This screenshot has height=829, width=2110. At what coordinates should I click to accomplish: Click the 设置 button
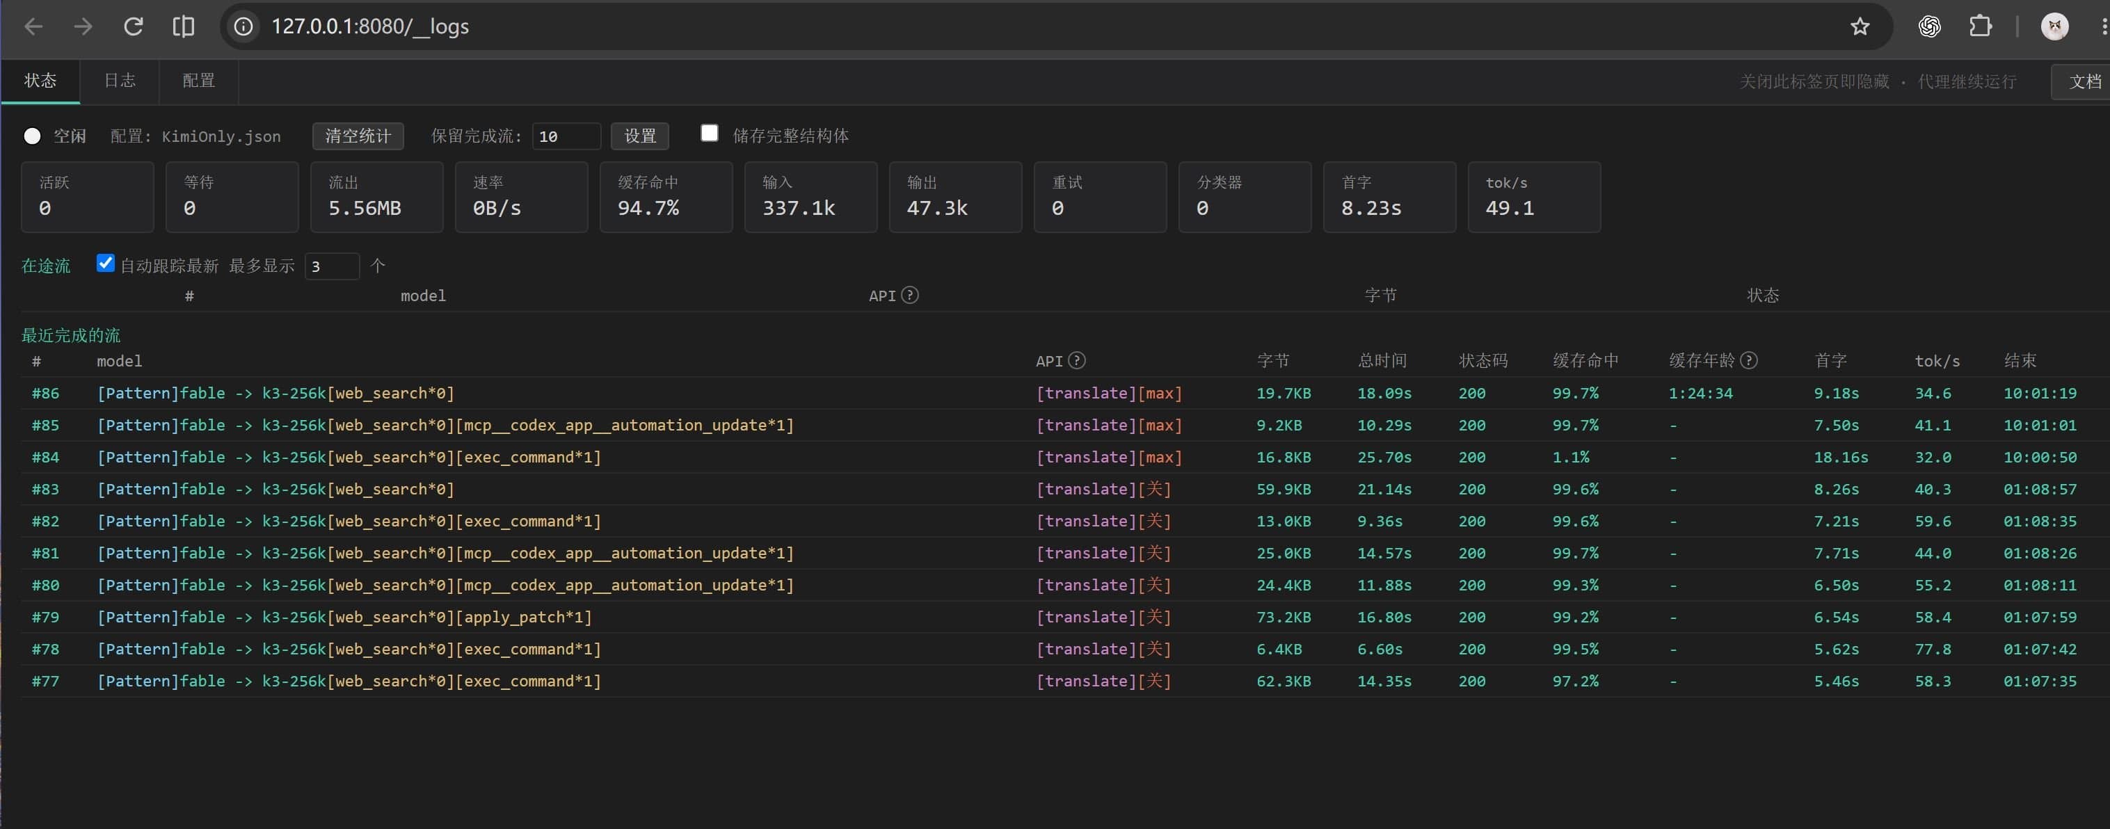coord(640,136)
